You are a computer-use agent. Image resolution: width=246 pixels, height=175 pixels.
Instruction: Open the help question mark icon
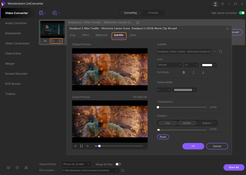(x=17, y=168)
